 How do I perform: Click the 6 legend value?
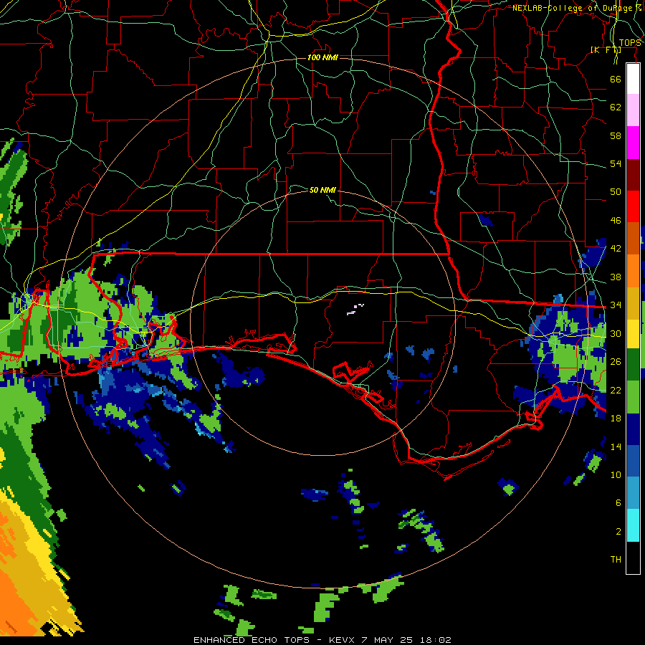tap(618, 502)
